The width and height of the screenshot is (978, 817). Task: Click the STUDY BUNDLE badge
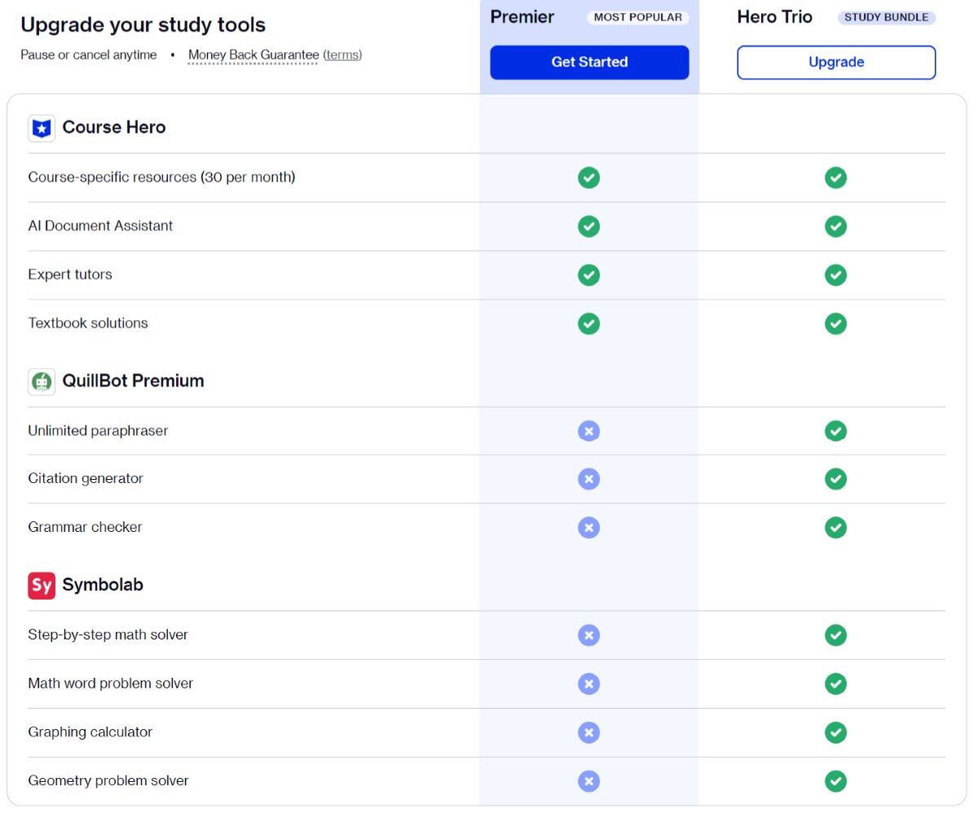click(x=887, y=17)
